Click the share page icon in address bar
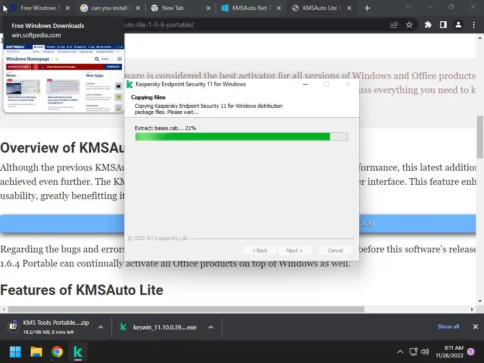 (x=394, y=25)
